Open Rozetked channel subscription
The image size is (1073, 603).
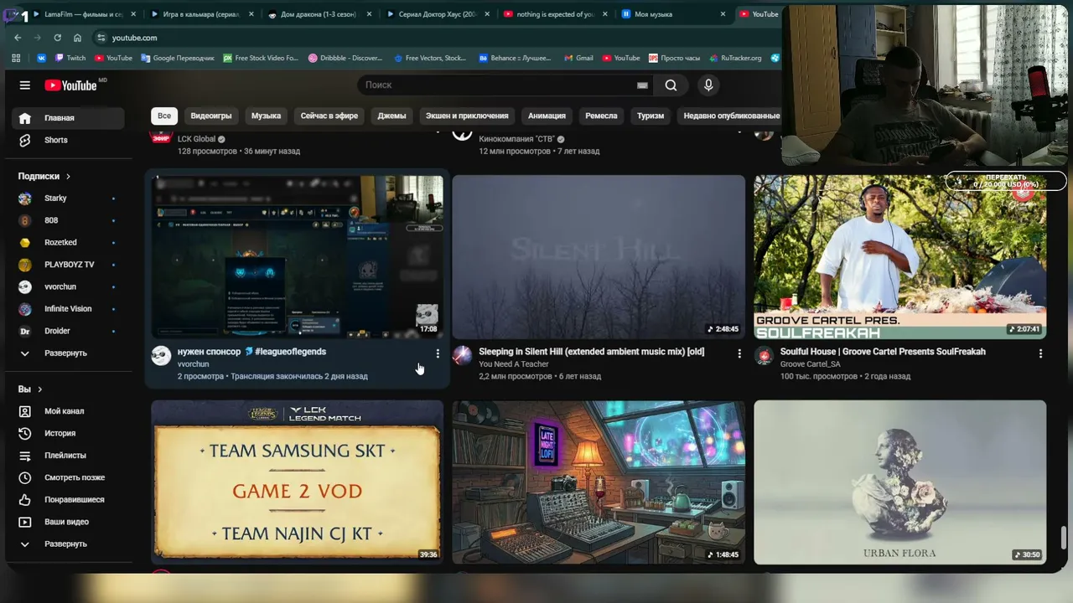click(x=69, y=243)
